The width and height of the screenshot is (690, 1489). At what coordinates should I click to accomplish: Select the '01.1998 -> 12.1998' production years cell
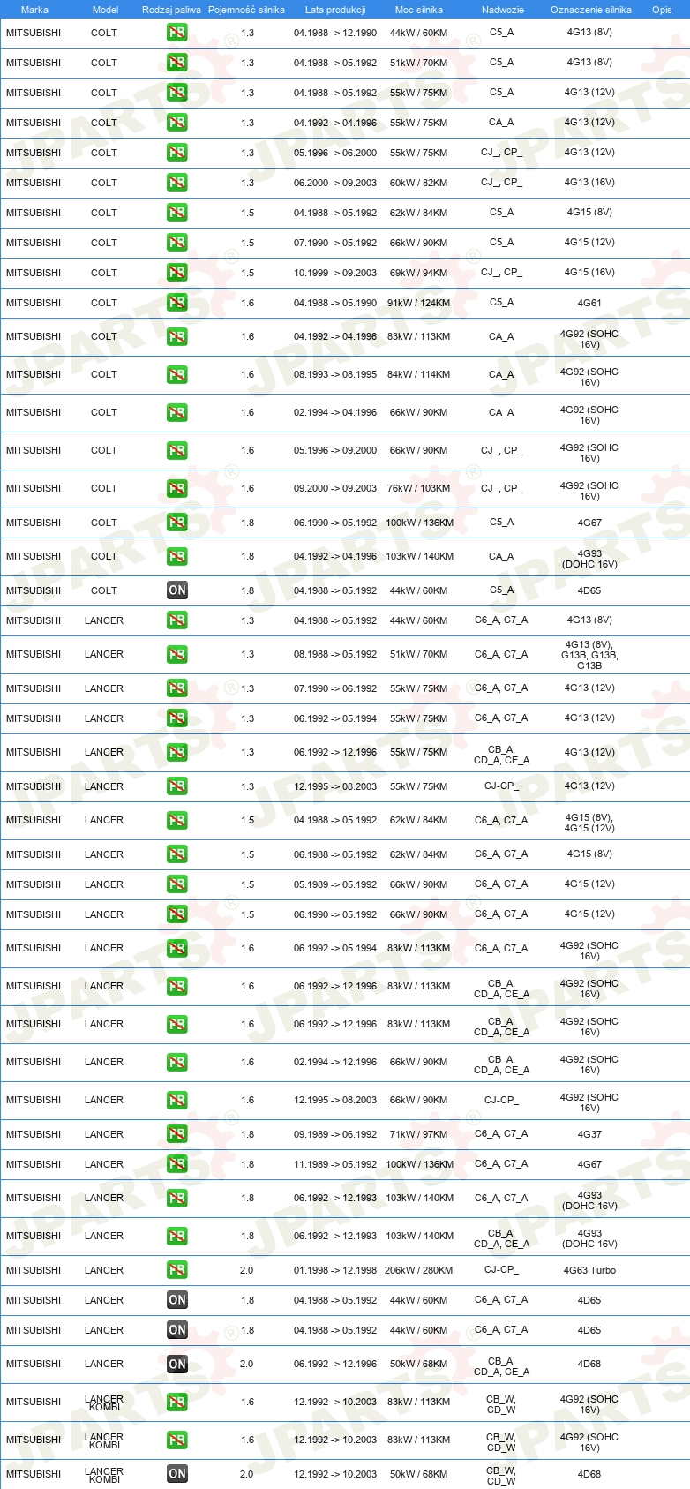[335, 1270]
